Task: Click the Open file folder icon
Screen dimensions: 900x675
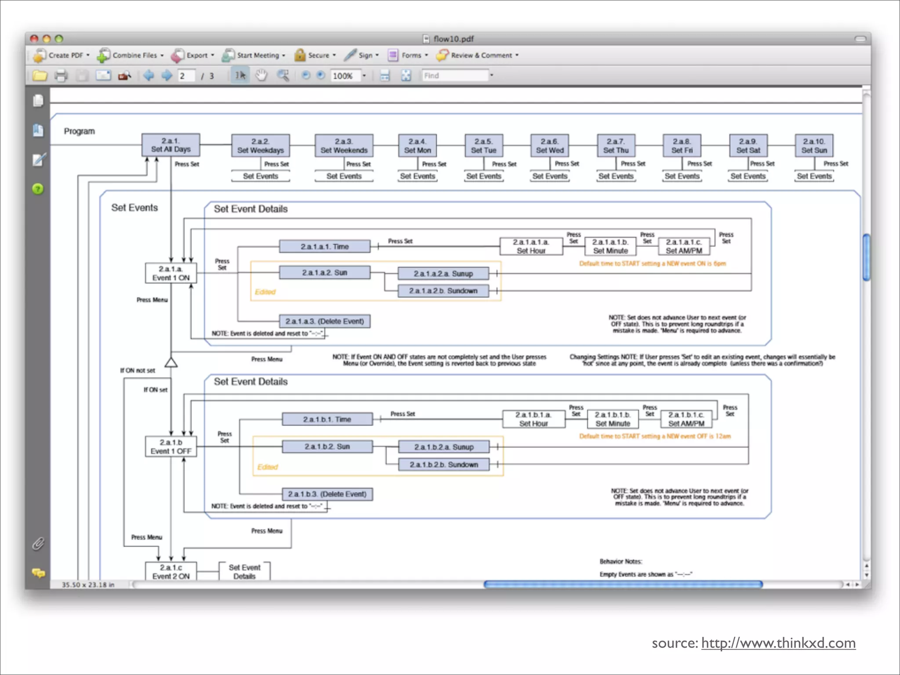Action: tap(40, 76)
